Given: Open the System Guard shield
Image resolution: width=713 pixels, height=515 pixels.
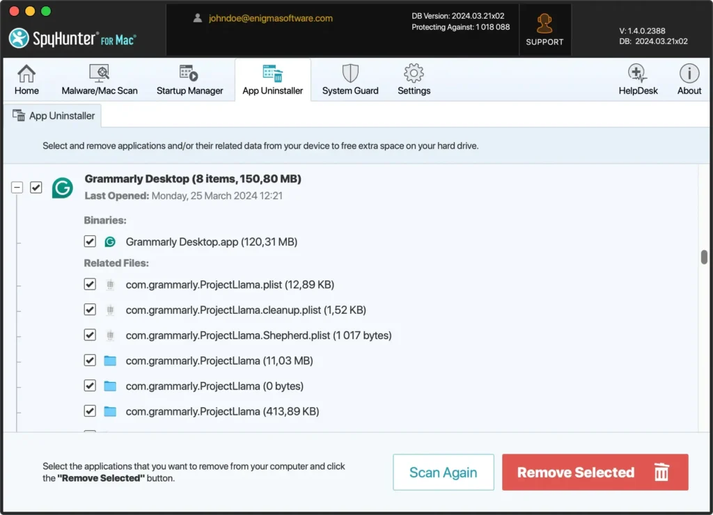Looking at the screenshot, I should coord(350,74).
